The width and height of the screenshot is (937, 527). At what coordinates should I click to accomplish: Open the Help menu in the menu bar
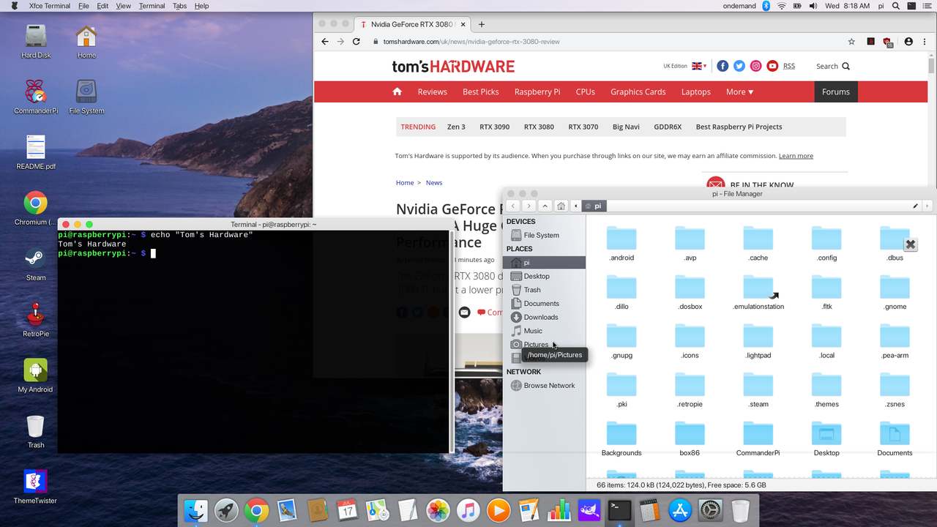[x=201, y=6]
